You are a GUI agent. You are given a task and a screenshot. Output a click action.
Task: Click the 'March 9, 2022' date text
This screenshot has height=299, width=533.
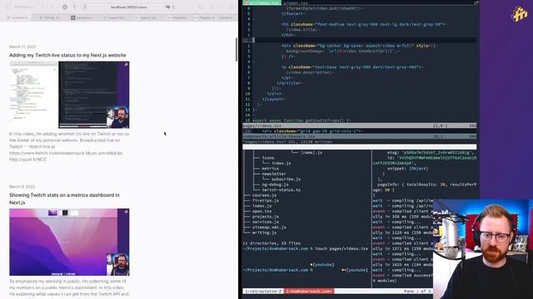(22, 187)
